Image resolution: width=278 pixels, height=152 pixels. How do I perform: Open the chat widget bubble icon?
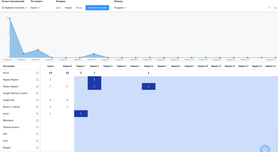click(265, 149)
